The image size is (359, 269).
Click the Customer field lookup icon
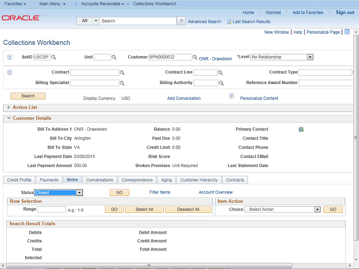[x=195, y=57]
